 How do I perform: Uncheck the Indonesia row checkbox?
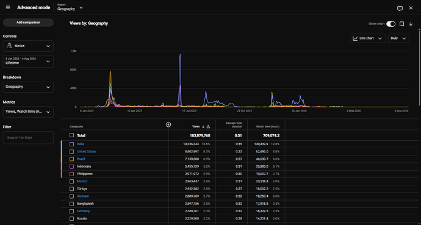pyautogui.click(x=71, y=166)
